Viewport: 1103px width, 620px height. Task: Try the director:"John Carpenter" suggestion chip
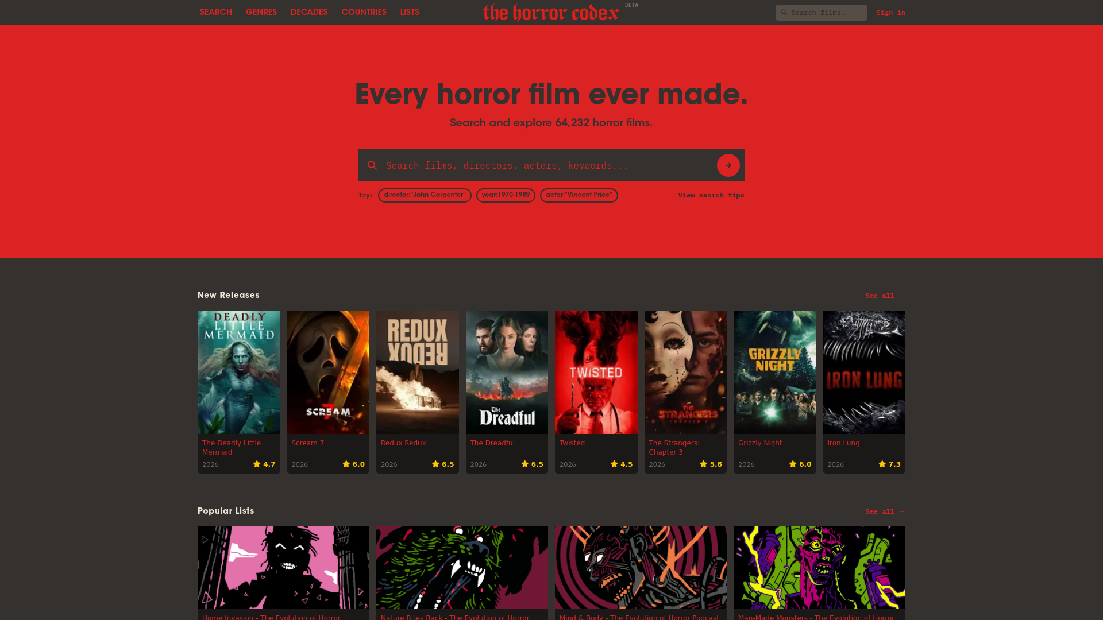tap(425, 195)
